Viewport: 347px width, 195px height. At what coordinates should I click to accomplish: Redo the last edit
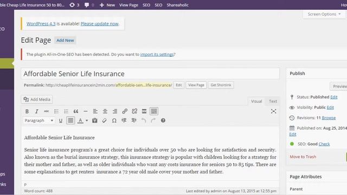(x=153, y=120)
